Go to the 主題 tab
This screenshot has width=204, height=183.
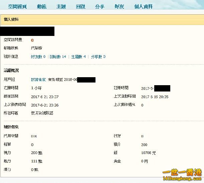coord(61,6)
